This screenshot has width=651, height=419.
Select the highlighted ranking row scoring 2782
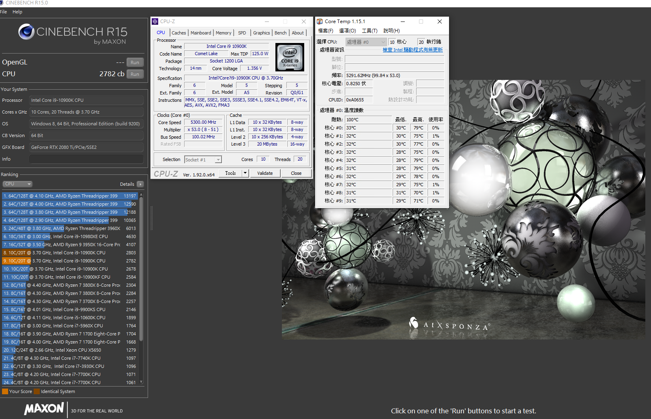[x=70, y=261]
